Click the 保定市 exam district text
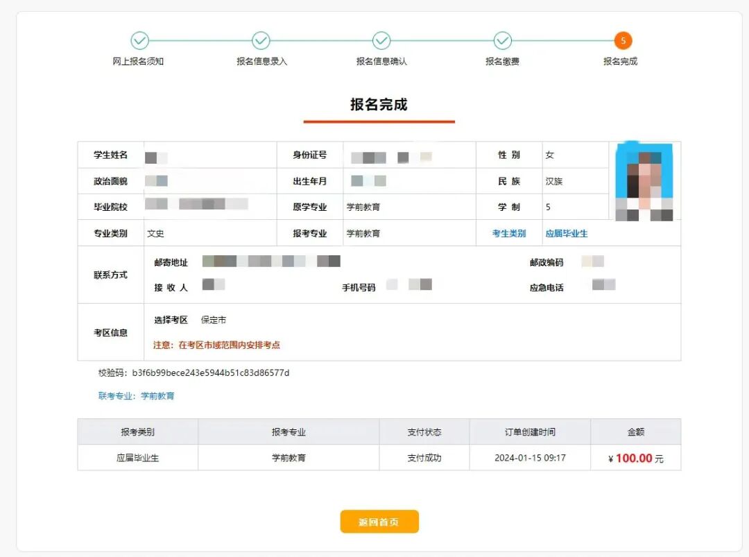This screenshot has width=749, height=557. (214, 320)
